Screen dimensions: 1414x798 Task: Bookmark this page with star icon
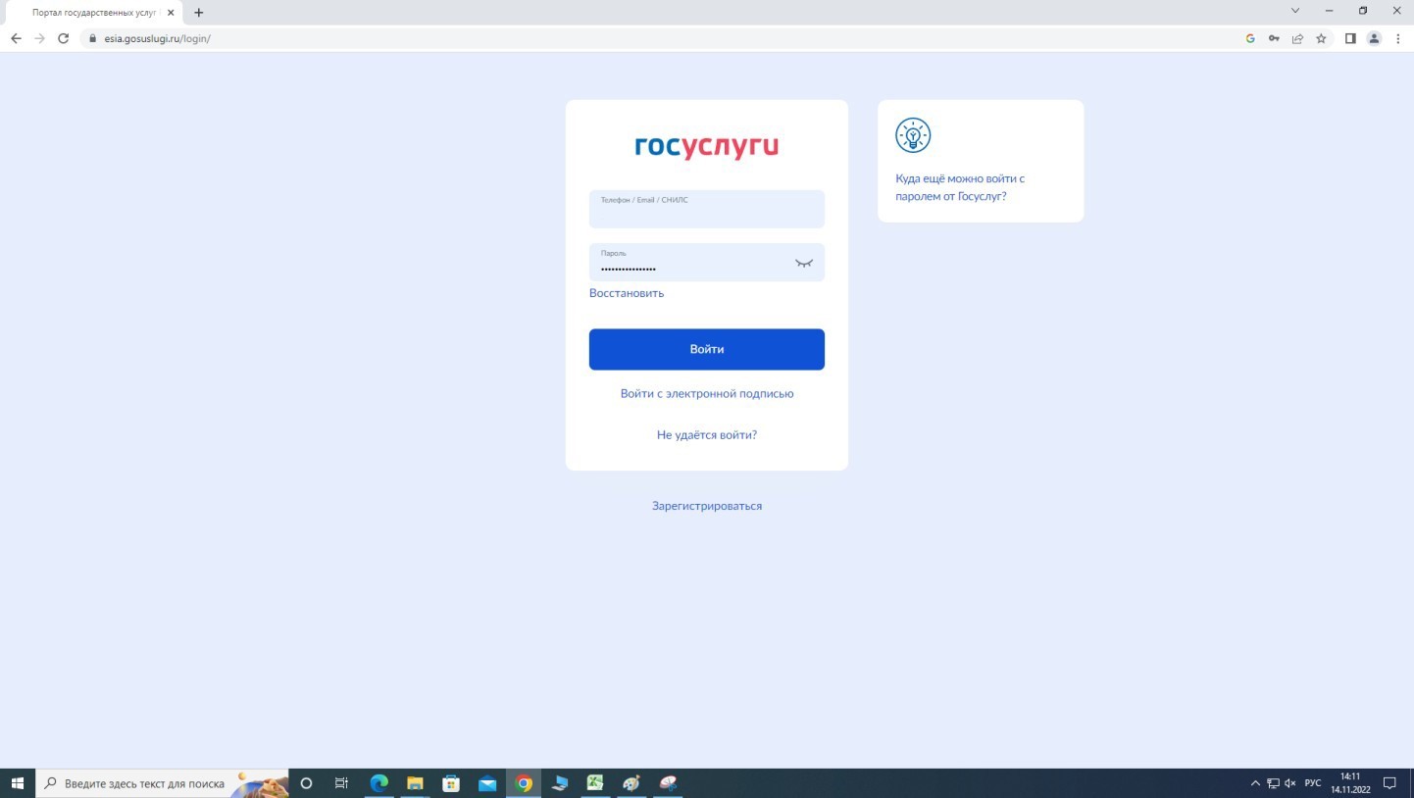[x=1321, y=39]
